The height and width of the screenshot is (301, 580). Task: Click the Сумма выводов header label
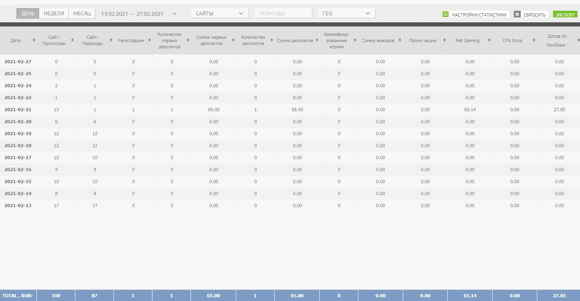378,41
